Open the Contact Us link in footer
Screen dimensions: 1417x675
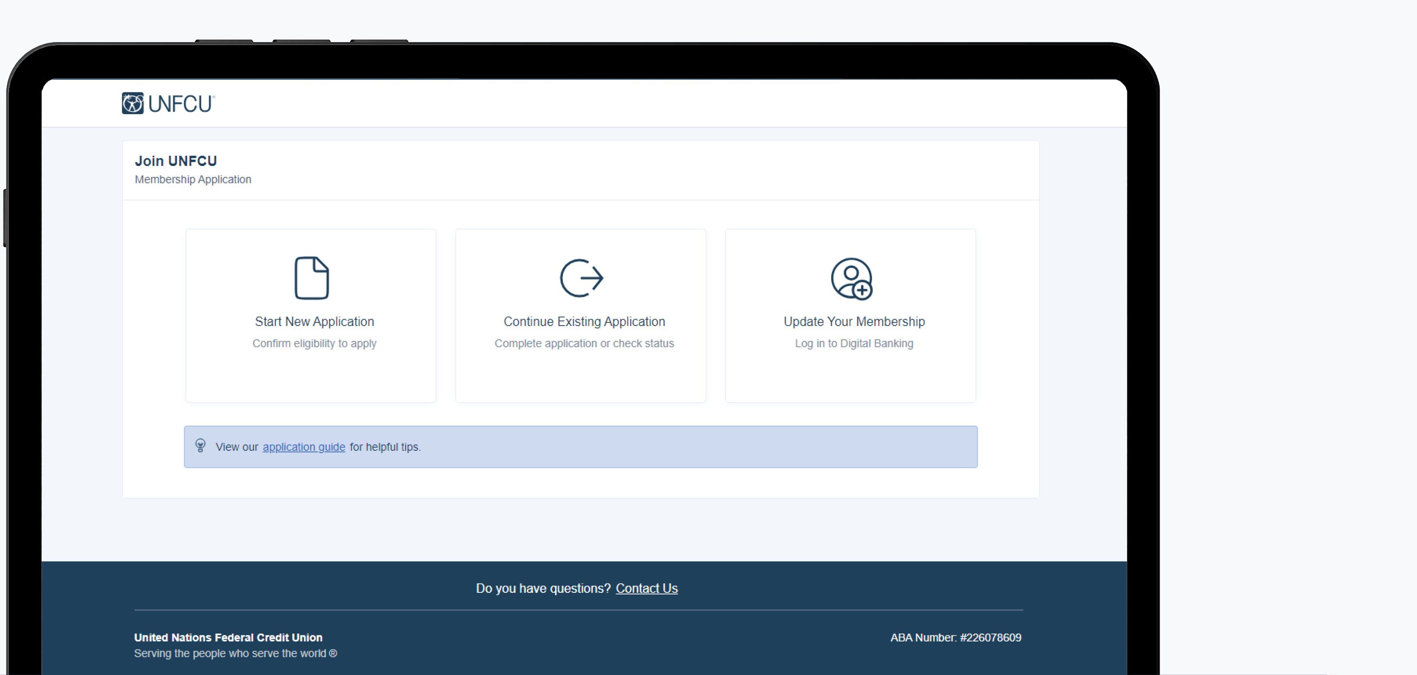tap(646, 588)
